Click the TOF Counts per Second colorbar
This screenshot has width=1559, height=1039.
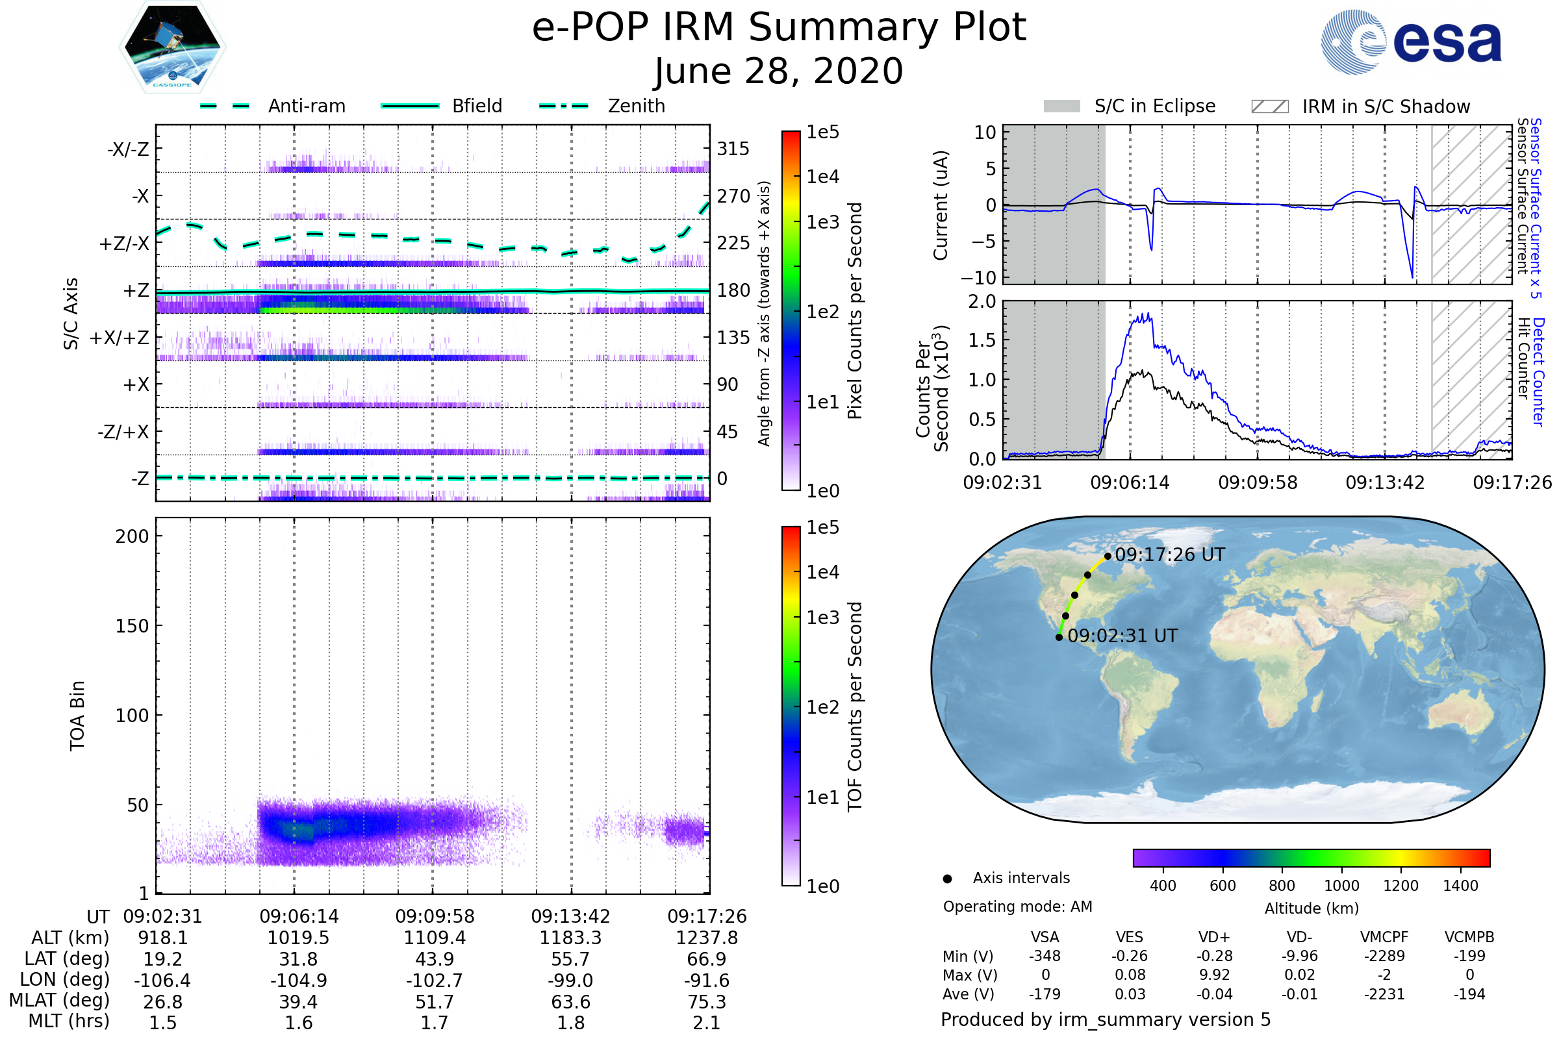(x=791, y=706)
